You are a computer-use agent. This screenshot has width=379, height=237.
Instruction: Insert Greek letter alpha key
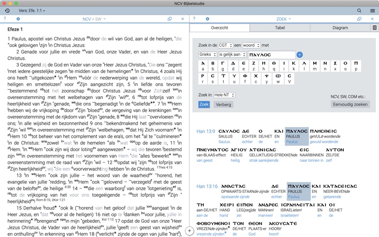click(203, 66)
